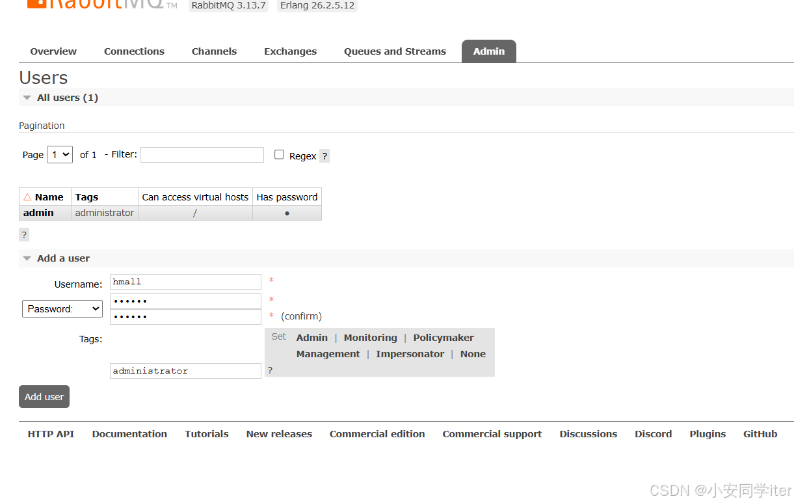Switch to the Connections tab
The height and width of the screenshot is (503, 794).
tap(134, 51)
